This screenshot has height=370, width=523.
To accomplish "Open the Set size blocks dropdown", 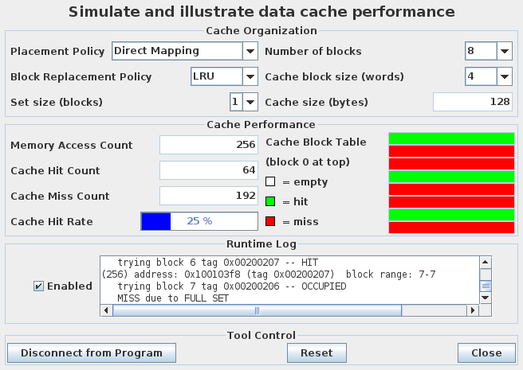I will 243,102.
